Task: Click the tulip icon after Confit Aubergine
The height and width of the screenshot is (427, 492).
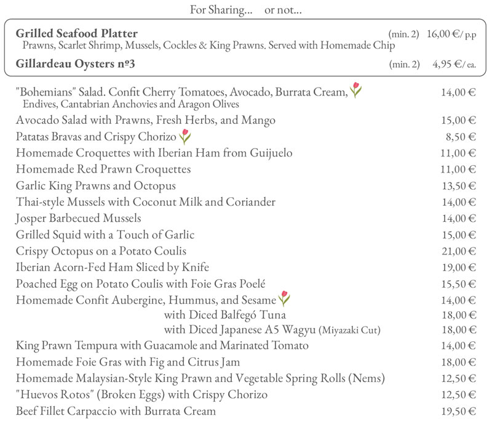Action: (284, 299)
